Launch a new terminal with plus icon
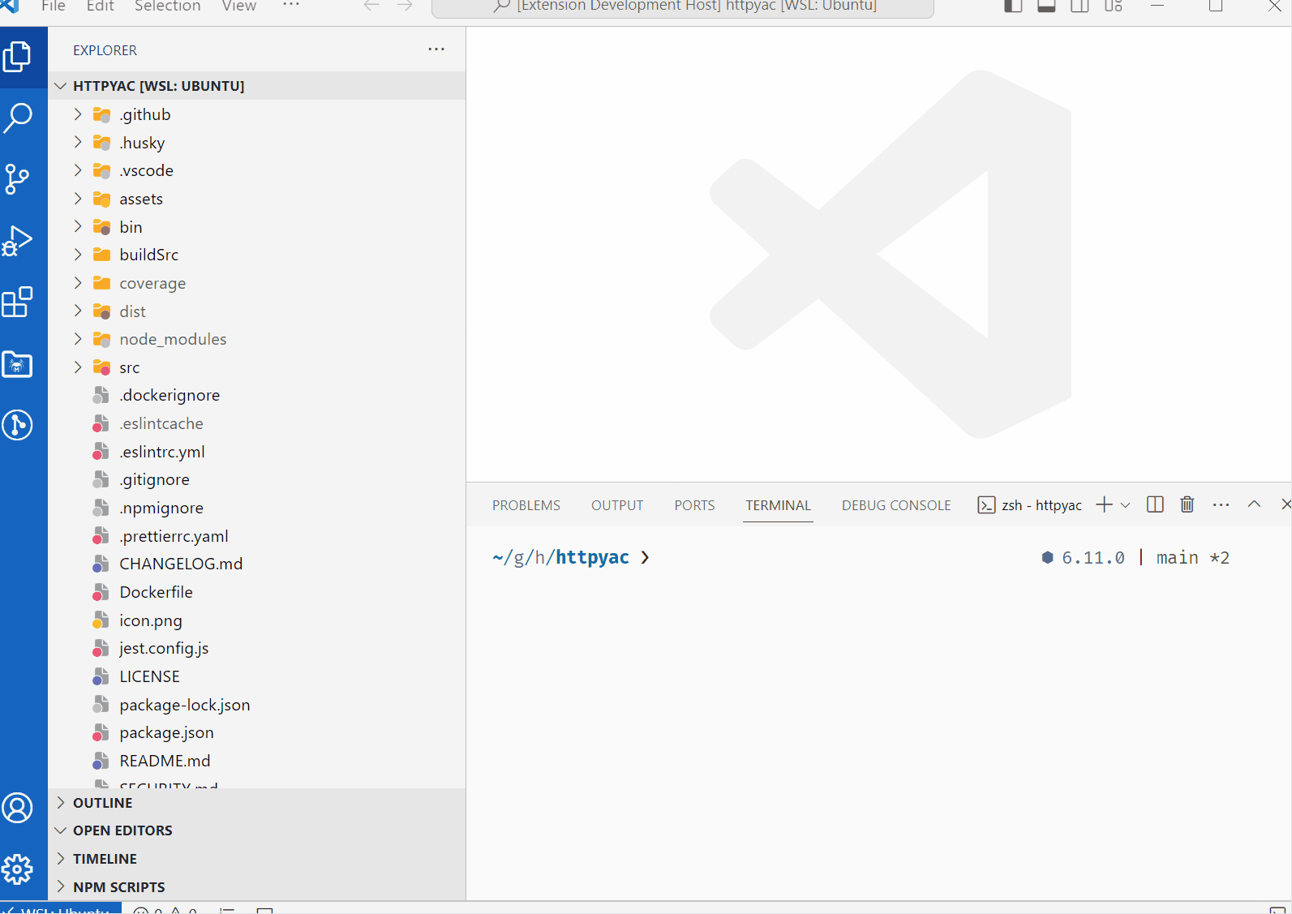This screenshot has width=1292, height=914. tap(1104, 504)
